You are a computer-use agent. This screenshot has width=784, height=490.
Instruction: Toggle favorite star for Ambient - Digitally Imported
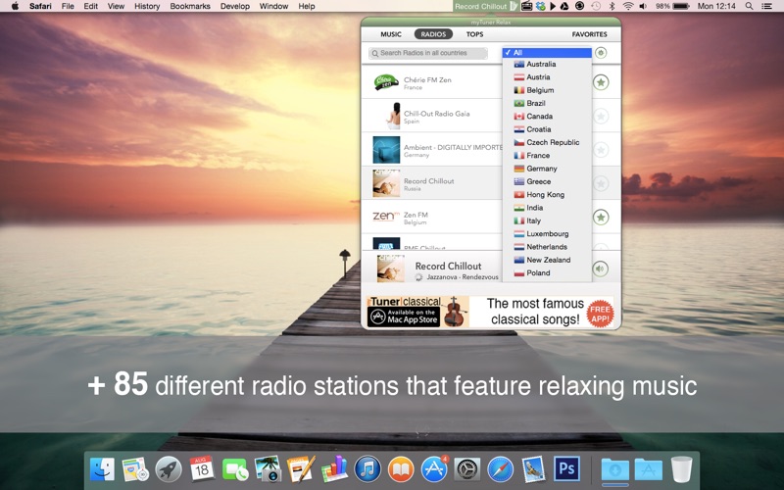click(x=601, y=150)
